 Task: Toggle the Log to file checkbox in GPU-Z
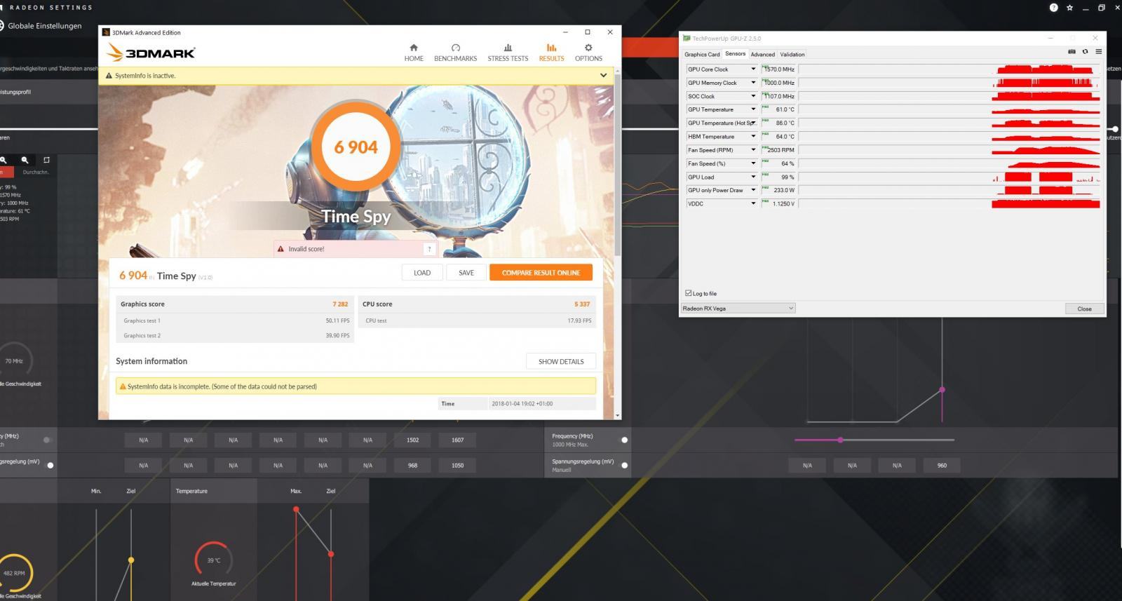[x=688, y=293]
